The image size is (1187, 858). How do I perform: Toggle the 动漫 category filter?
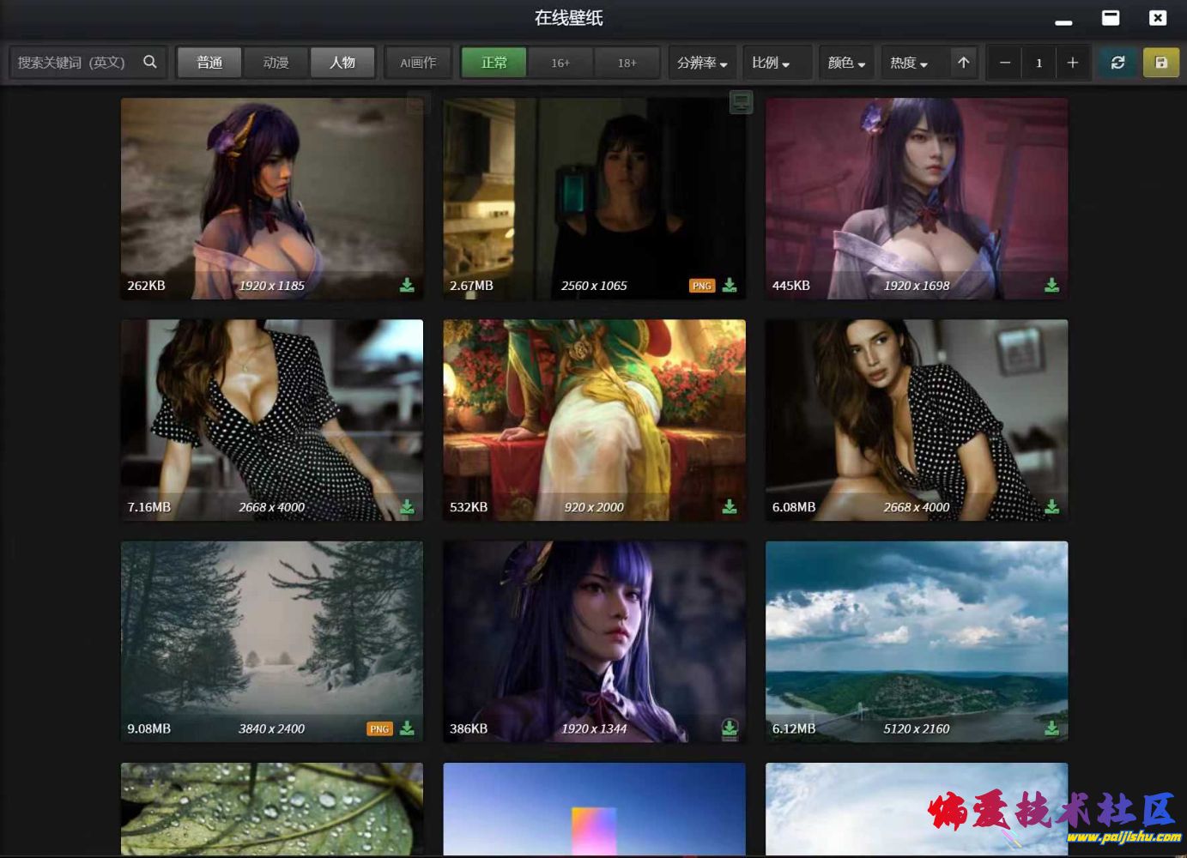(x=276, y=63)
